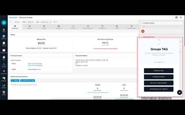This screenshot has height=115, width=185.
Task: Expand the Network sidebar submenu chevron
Action: [7, 65]
